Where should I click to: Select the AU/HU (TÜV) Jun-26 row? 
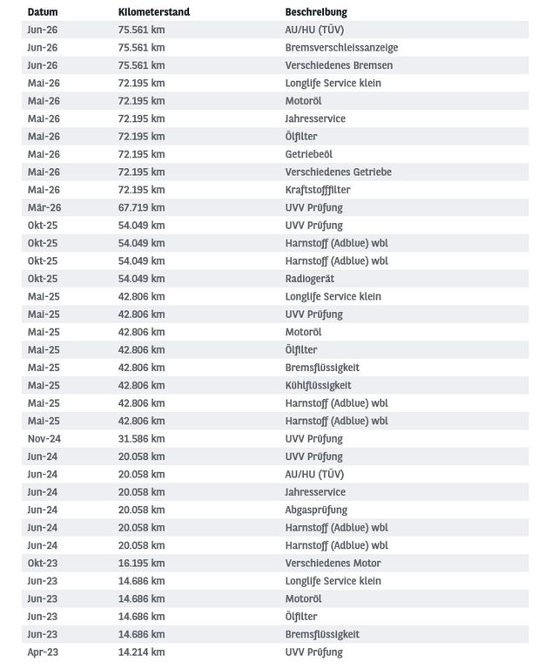[x=275, y=30]
